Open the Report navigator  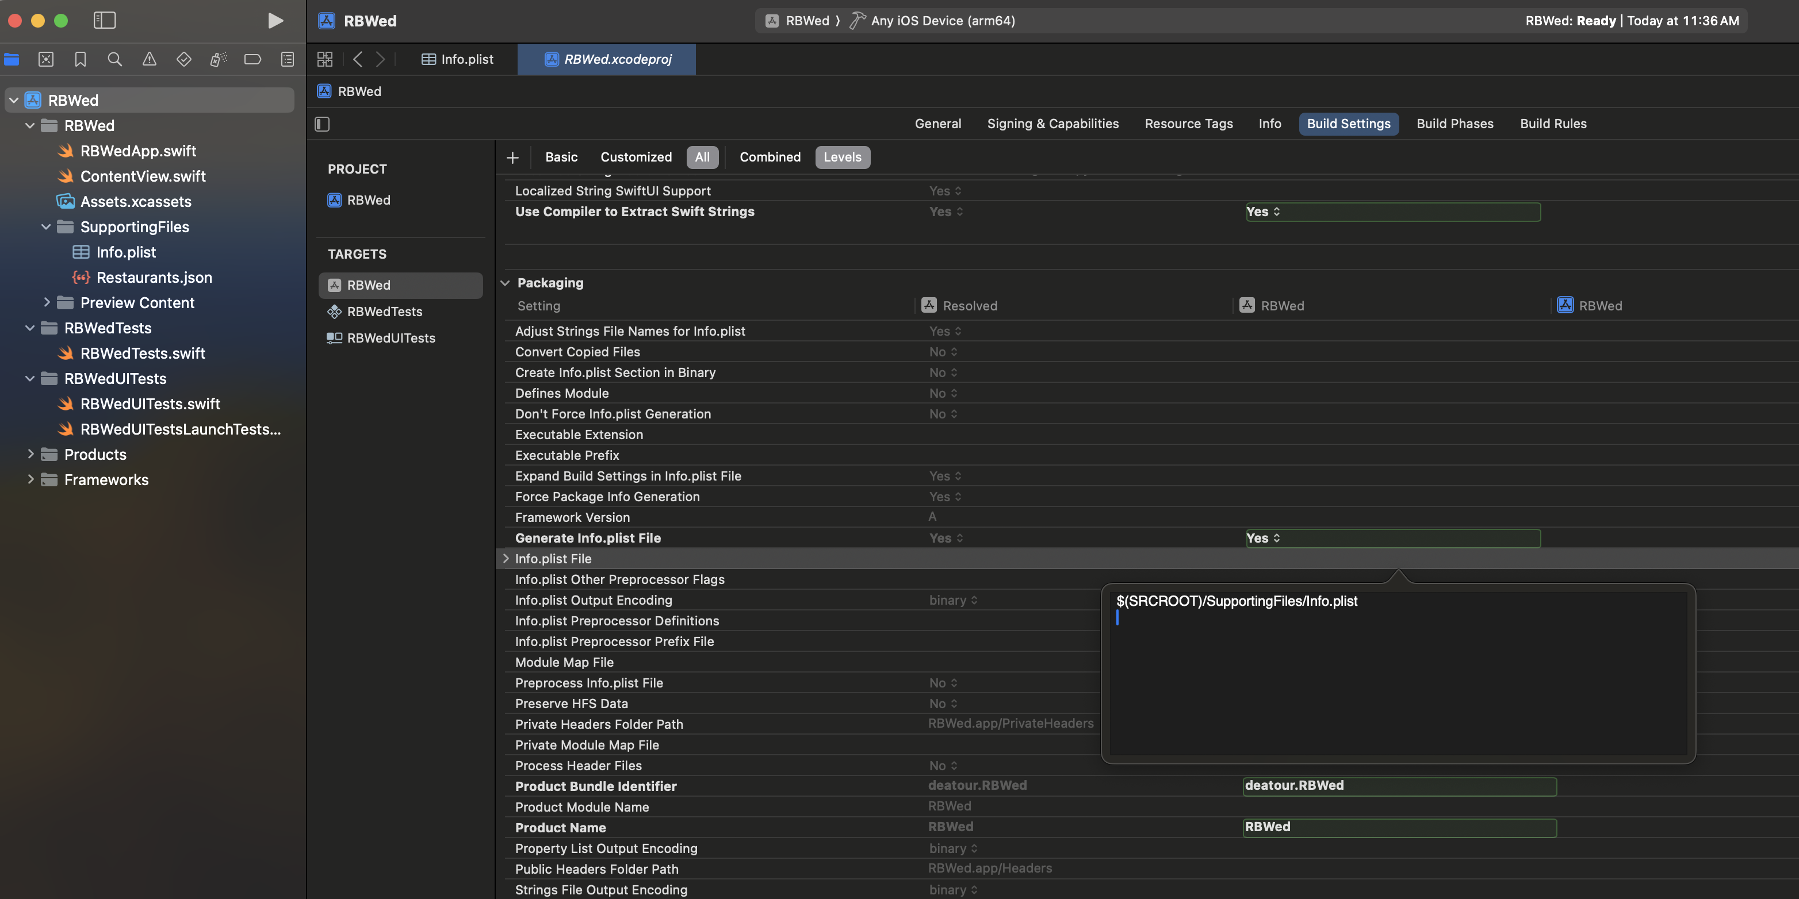[287, 59]
